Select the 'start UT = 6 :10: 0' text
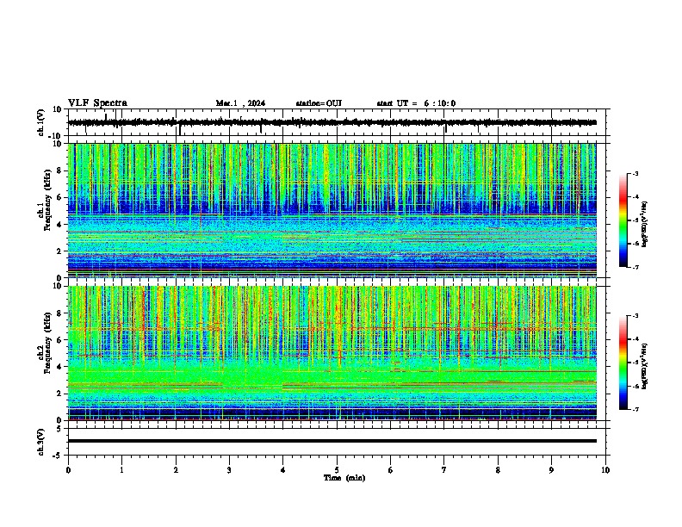The width and height of the screenshot is (682, 527). [x=416, y=103]
